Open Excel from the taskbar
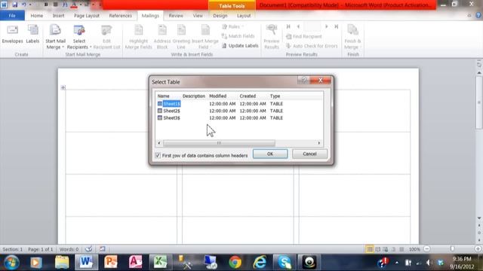Screen dimensions: 483x271 click(x=160, y=263)
